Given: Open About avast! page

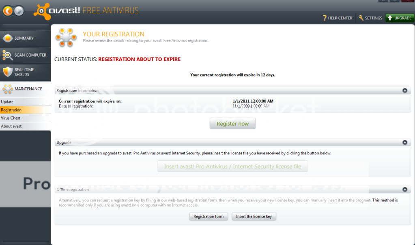Looking at the screenshot, I should pyautogui.click(x=26, y=126).
